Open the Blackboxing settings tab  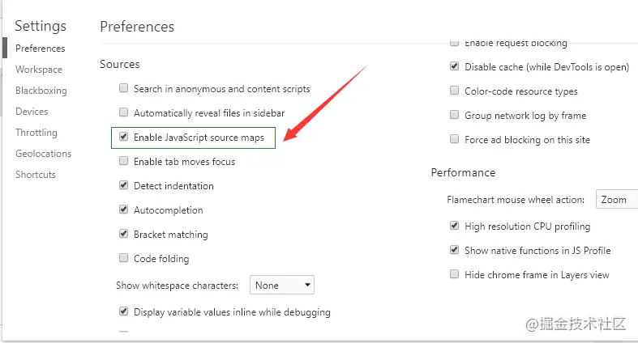pyautogui.click(x=41, y=91)
